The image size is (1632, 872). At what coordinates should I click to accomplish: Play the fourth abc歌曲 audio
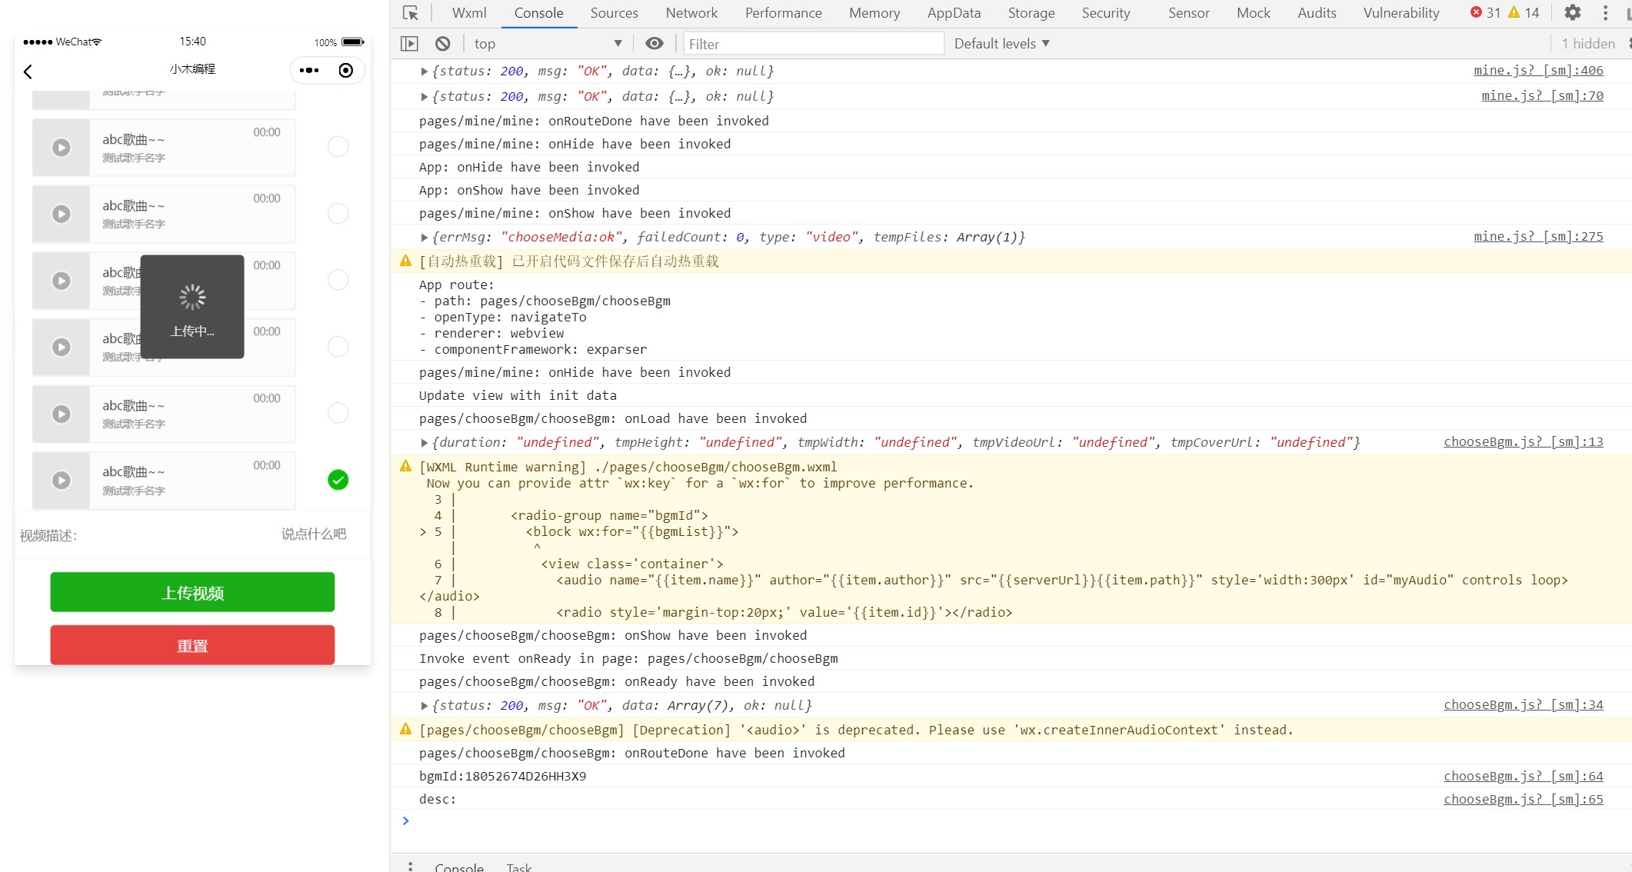coord(62,347)
